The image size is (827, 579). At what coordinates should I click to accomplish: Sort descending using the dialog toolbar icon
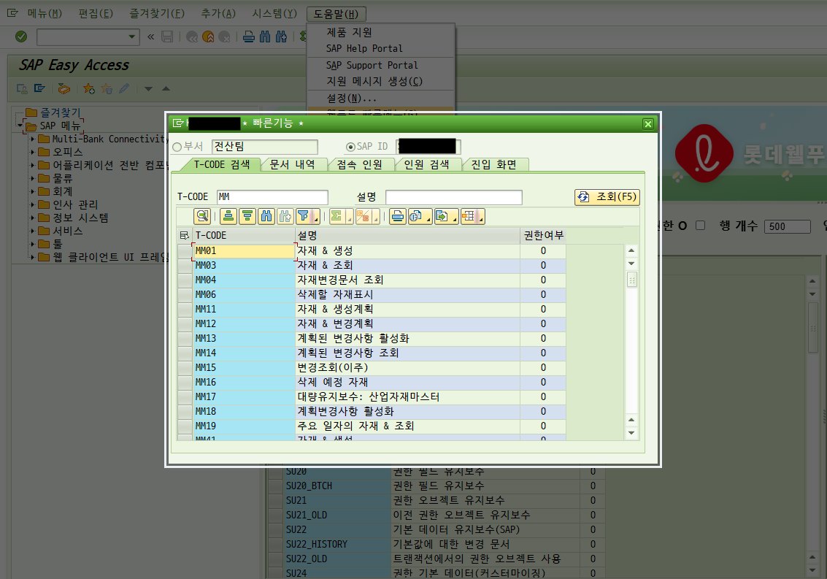coord(247,216)
